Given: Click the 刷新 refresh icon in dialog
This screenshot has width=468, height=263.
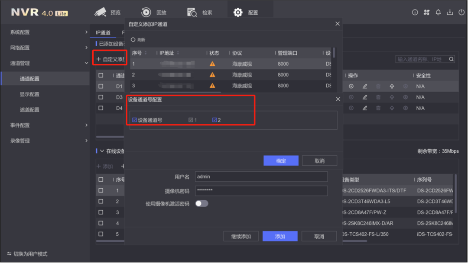Looking at the screenshot, I should pyautogui.click(x=133, y=40).
